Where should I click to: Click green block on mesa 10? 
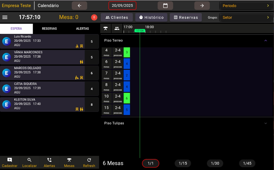tap(127, 98)
